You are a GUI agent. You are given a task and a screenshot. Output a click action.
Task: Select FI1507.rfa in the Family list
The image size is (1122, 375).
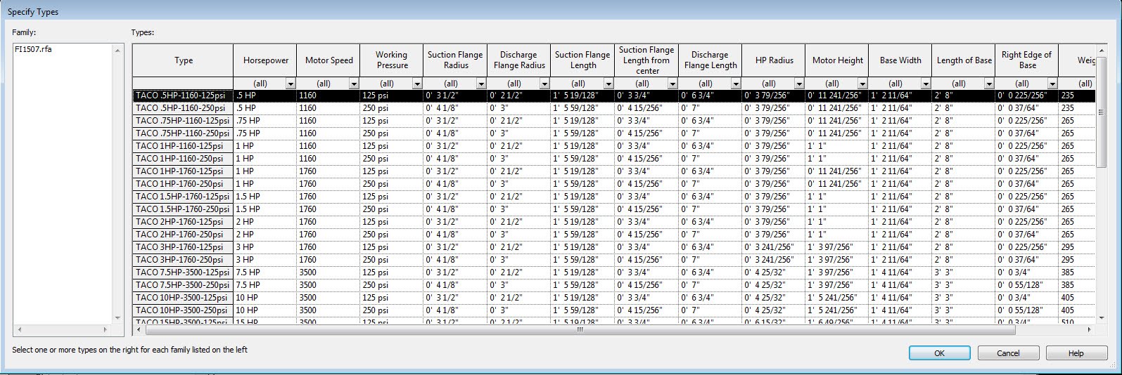[x=33, y=49]
